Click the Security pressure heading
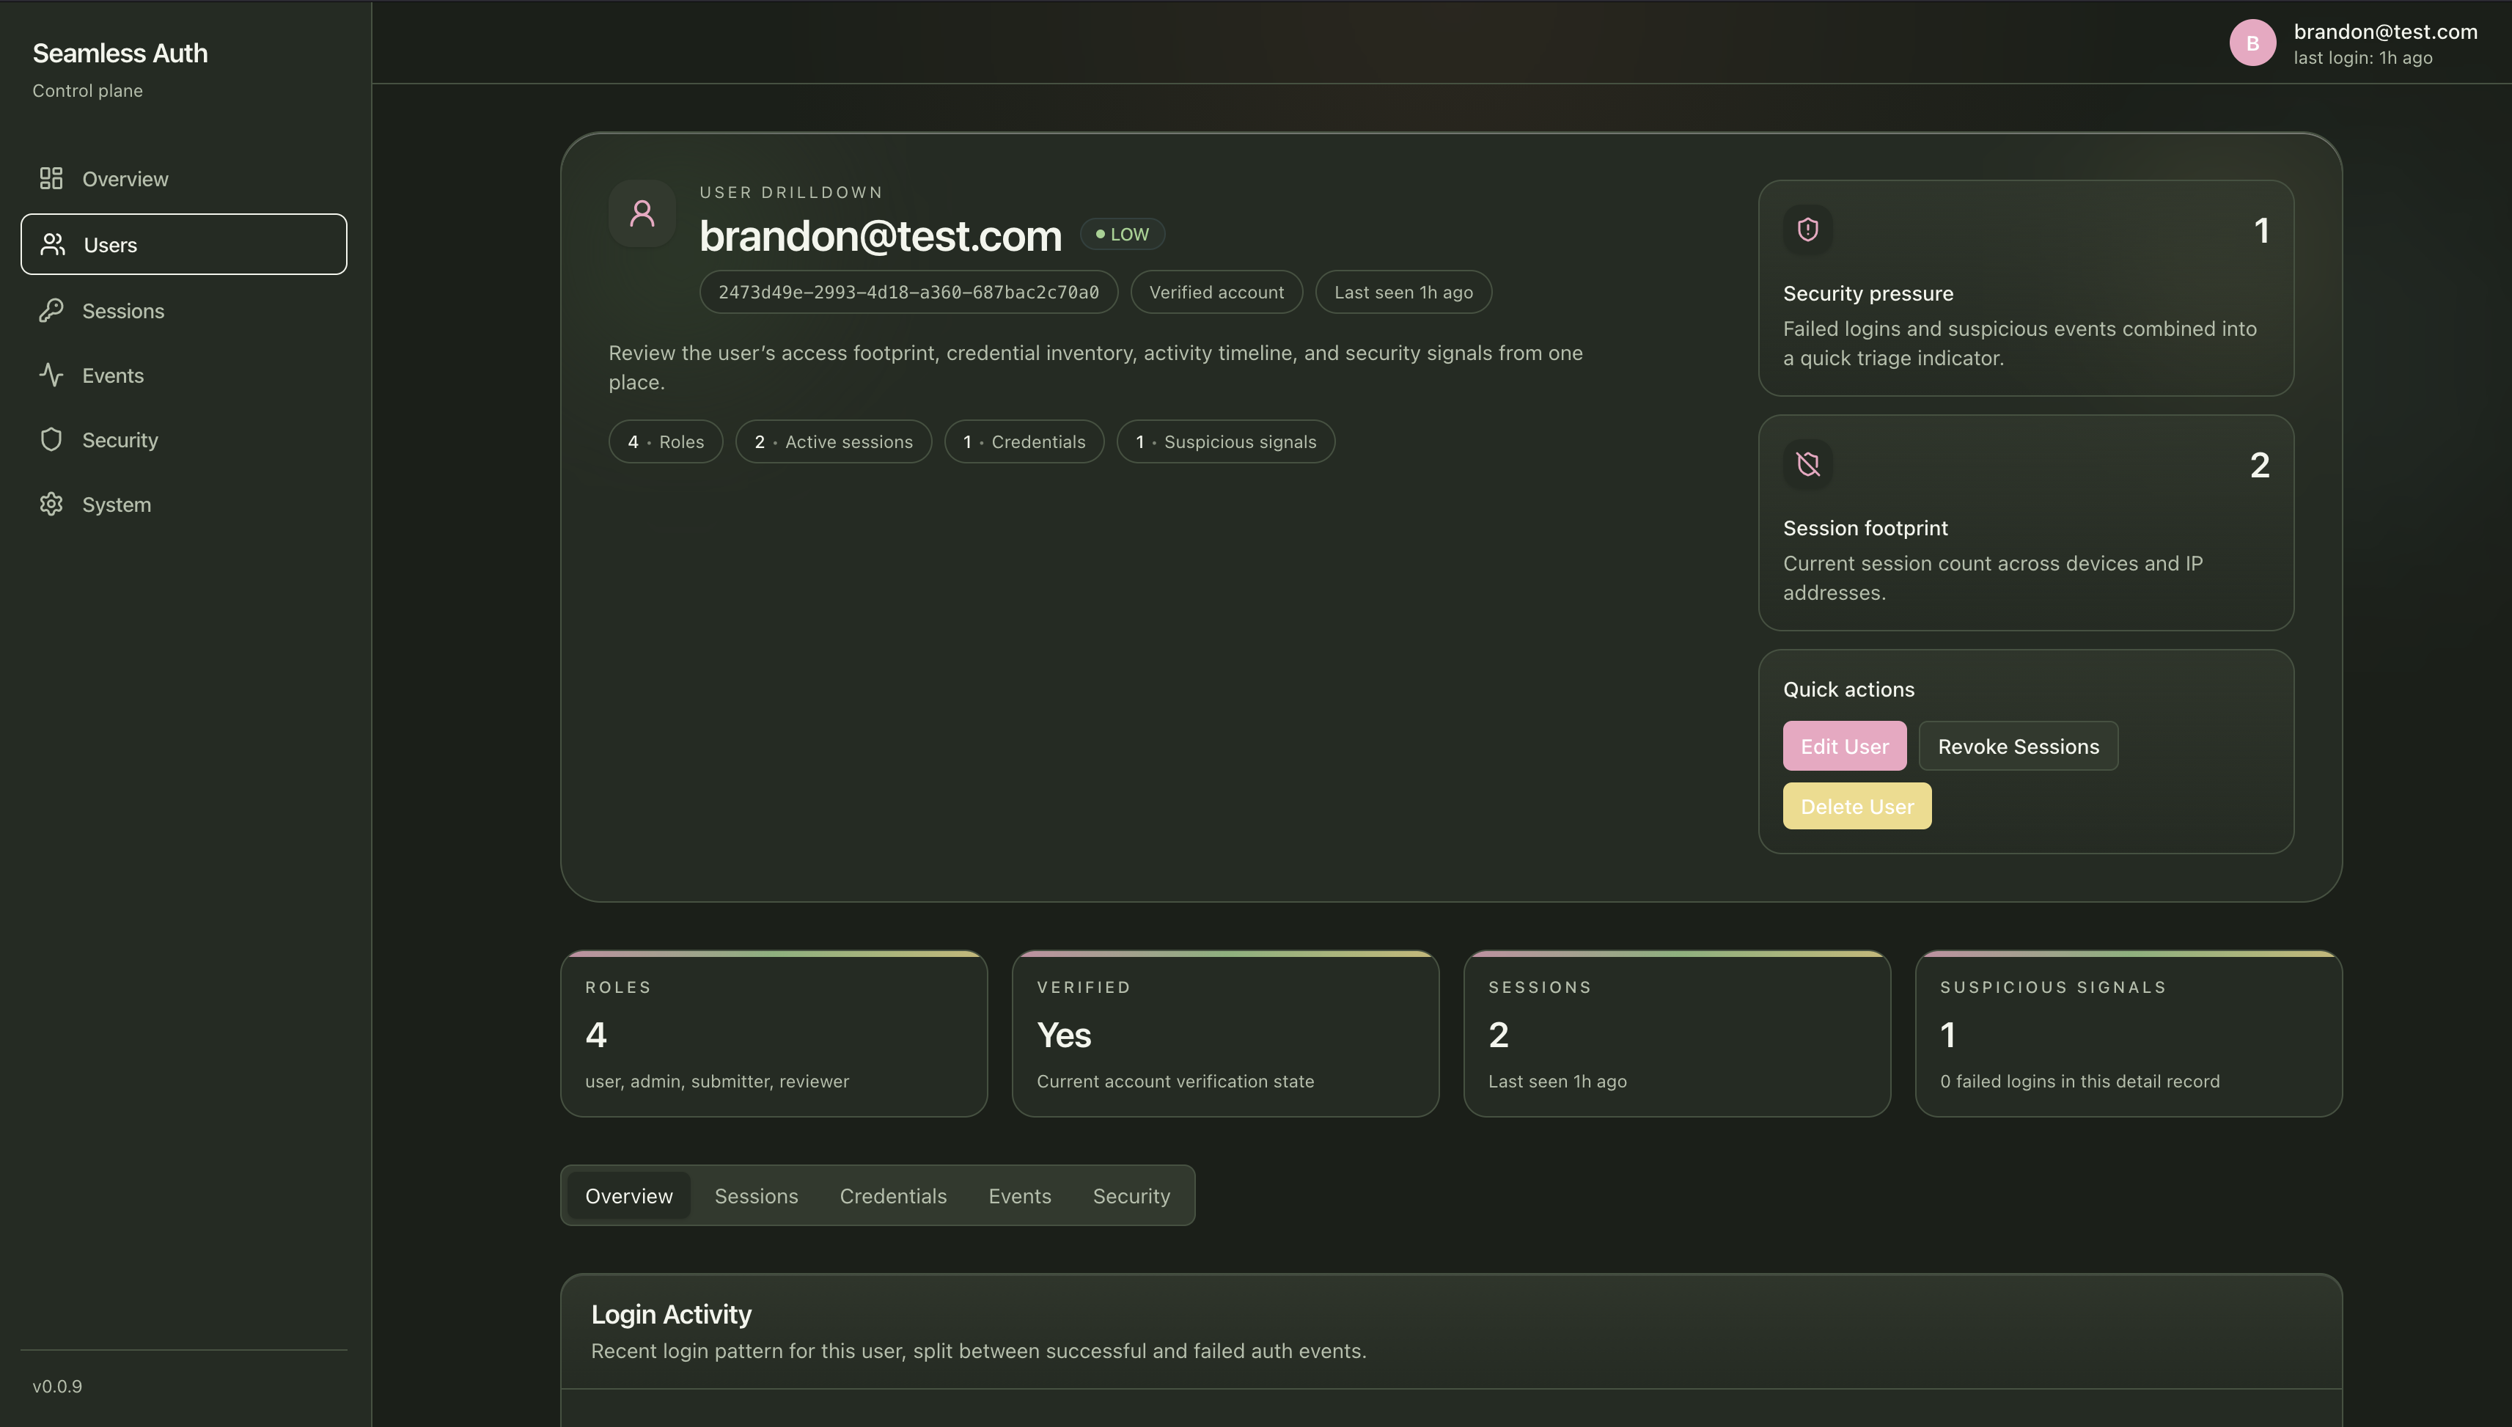 [x=1868, y=293]
